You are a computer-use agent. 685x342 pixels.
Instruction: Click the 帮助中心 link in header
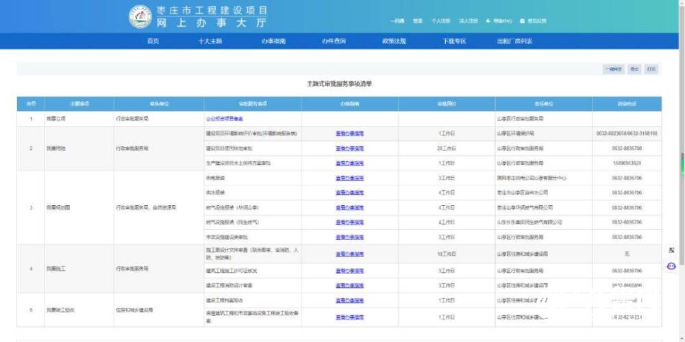[x=502, y=21]
